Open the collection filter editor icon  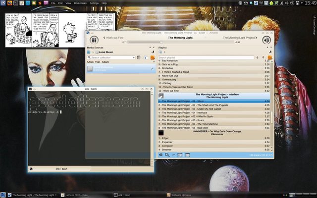tap(139, 57)
